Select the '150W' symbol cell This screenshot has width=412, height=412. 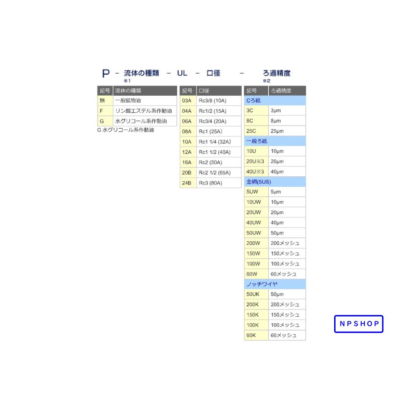(x=256, y=253)
